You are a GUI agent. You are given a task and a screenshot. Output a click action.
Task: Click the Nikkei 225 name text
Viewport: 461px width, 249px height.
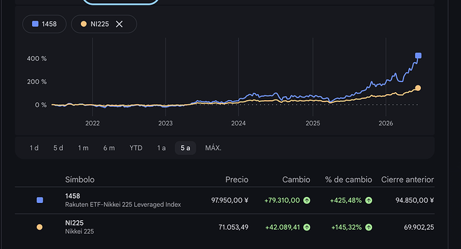point(80,232)
